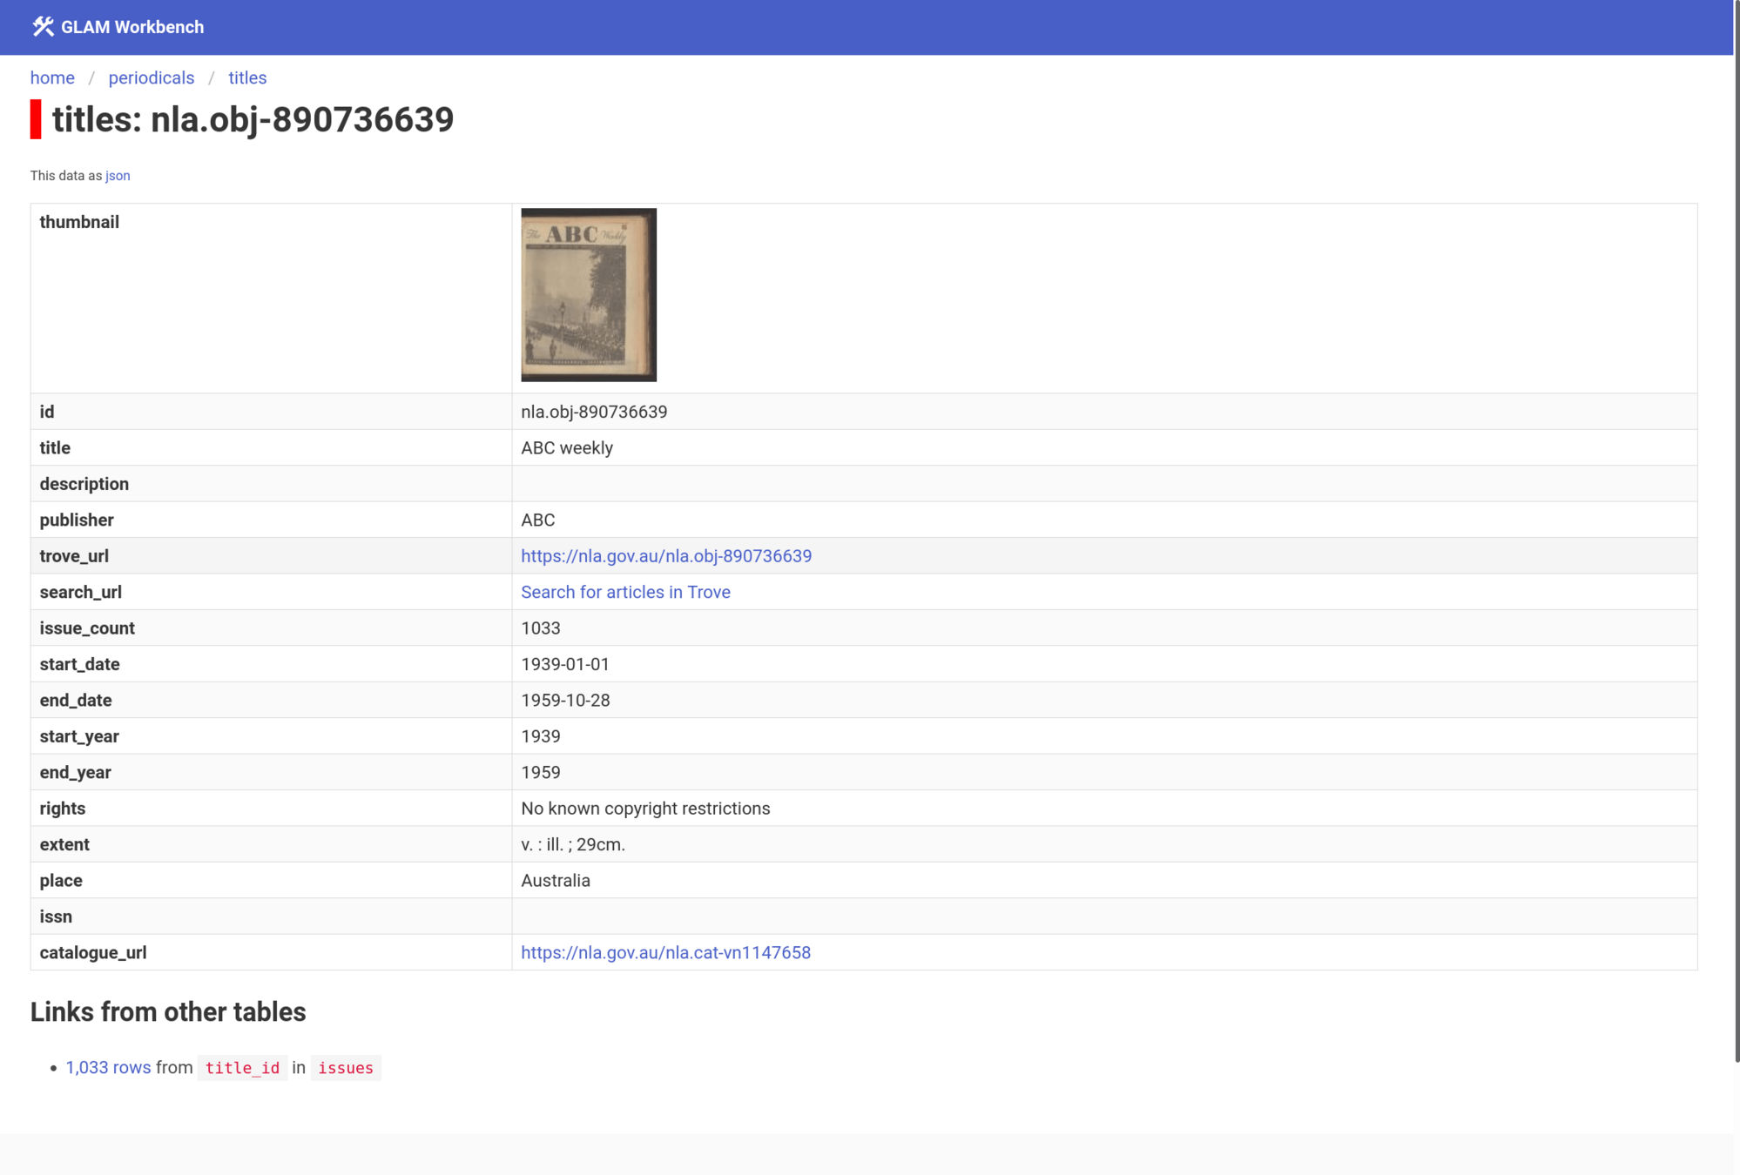The image size is (1740, 1175).
Task: Open the catalogue_url nla.cat-vn1147658 link
Action: point(665,952)
